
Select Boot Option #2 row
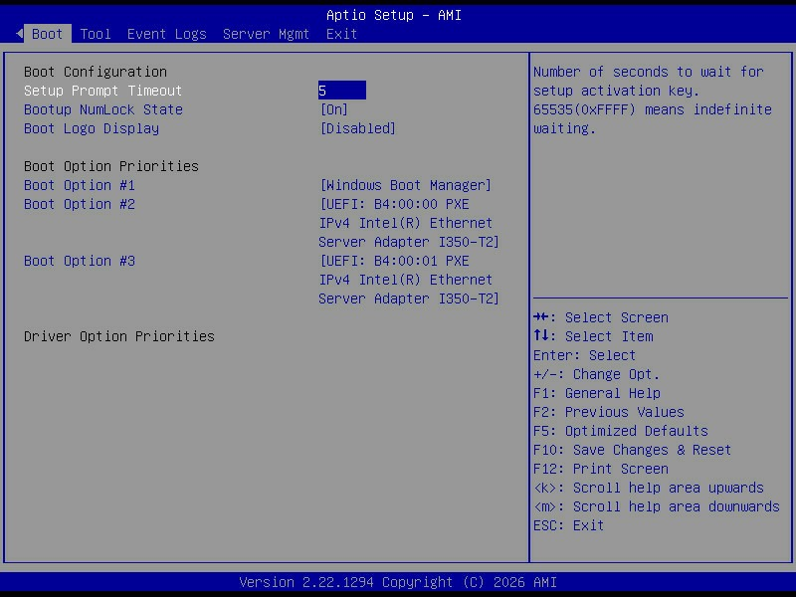pyautogui.click(x=80, y=204)
